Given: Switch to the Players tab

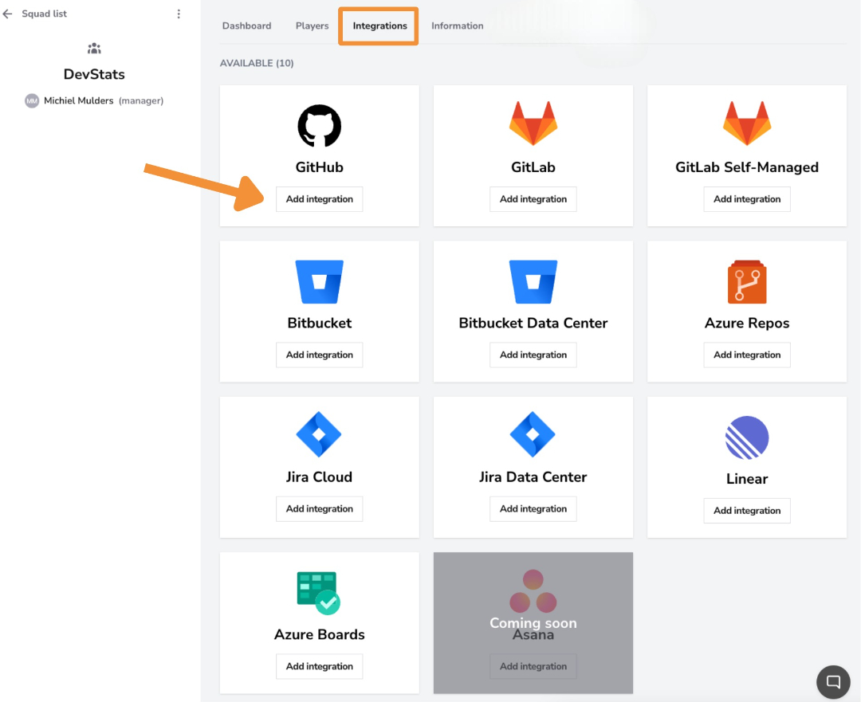Looking at the screenshot, I should [312, 25].
